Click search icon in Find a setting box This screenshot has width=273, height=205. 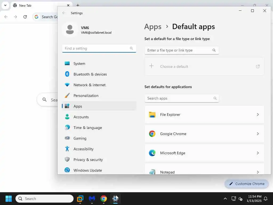pyautogui.click(x=131, y=48)
